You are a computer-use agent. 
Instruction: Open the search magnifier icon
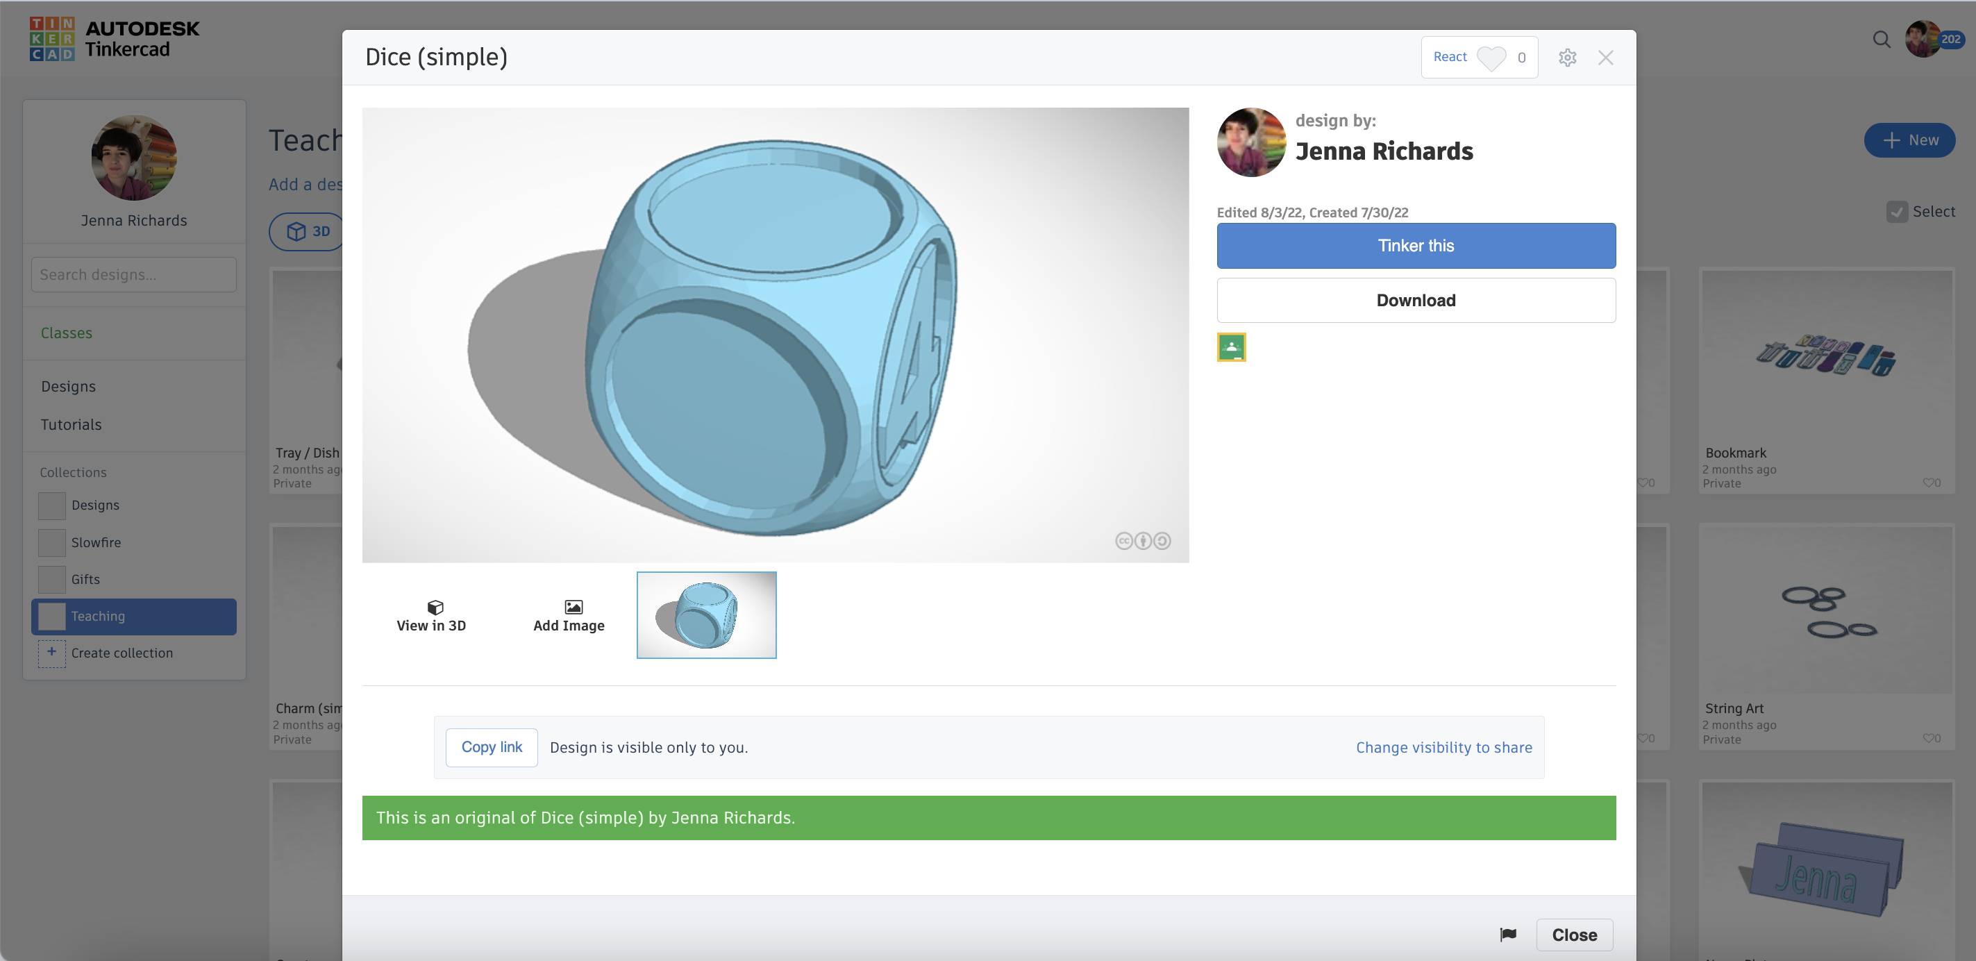(1881, 39)
